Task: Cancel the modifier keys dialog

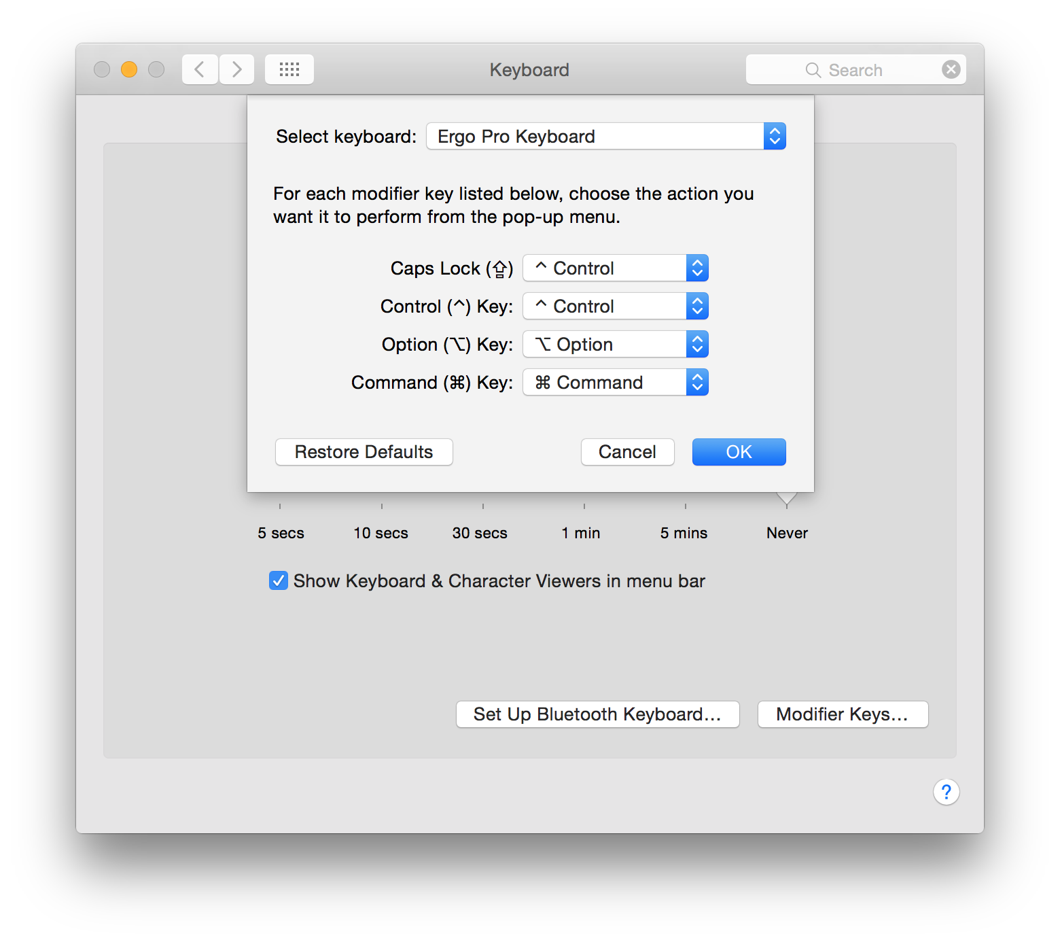Action: tap(626, 452)
